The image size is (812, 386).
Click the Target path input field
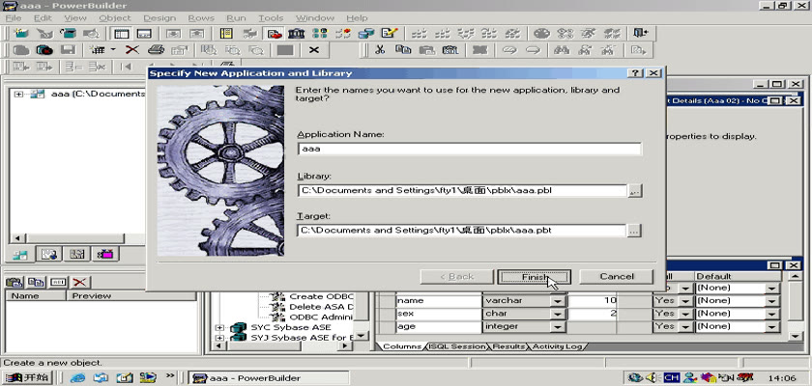[462, 231]
